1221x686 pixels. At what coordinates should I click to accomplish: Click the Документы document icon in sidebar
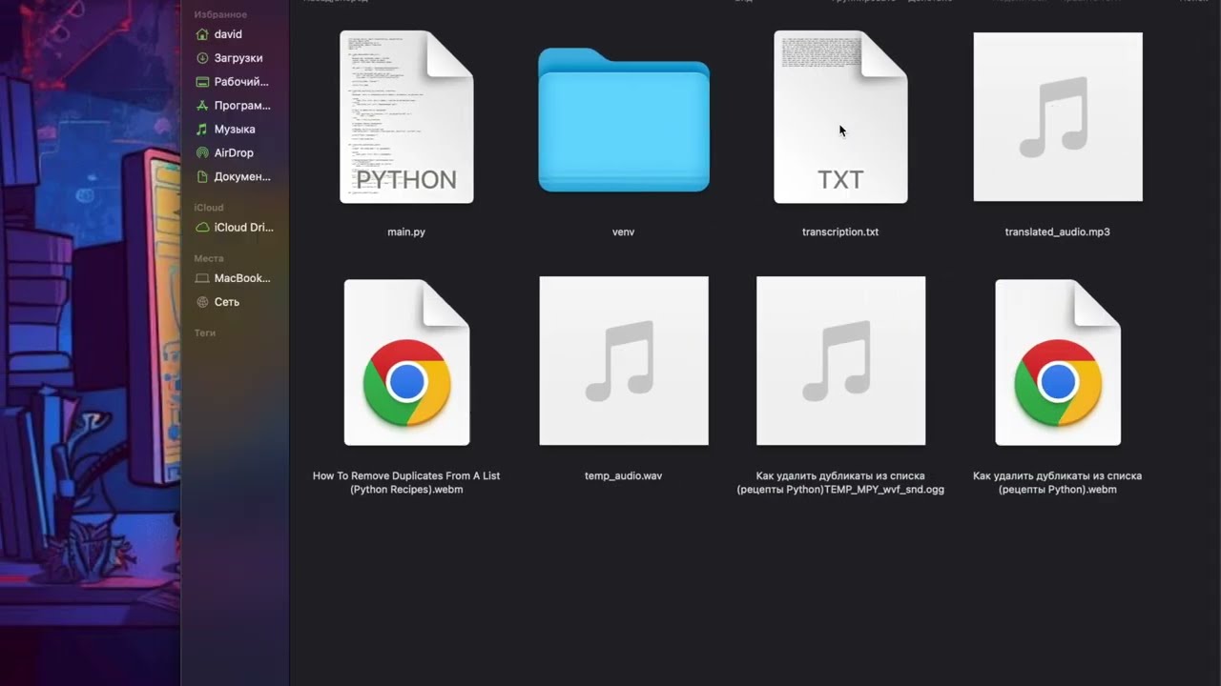202,177
